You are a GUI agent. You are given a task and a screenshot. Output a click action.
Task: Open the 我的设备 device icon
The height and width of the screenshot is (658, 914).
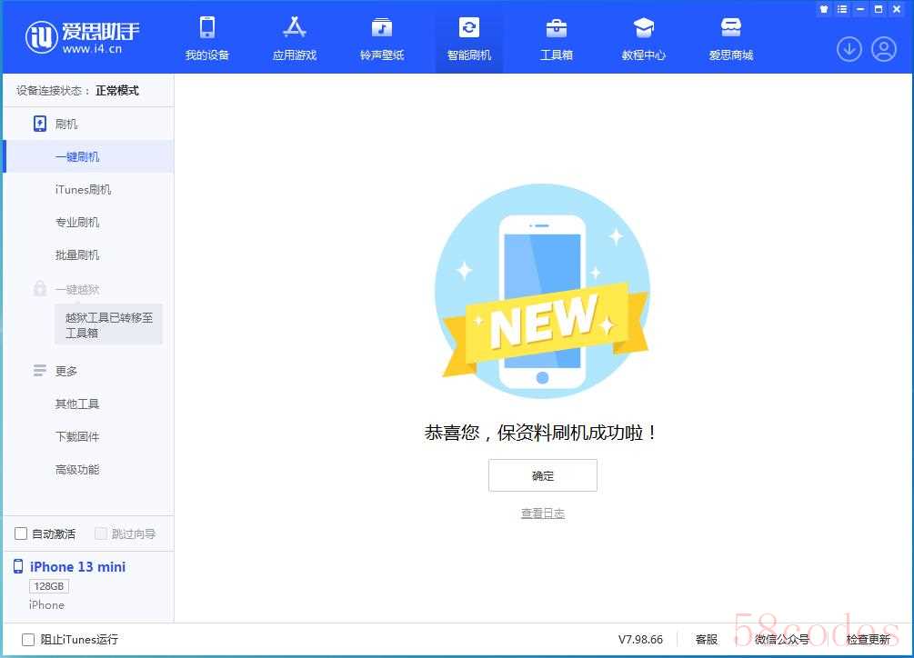pos(207,28)
